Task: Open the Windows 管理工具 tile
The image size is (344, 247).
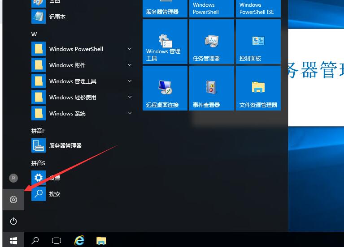Action: click(x=165, y=42)
